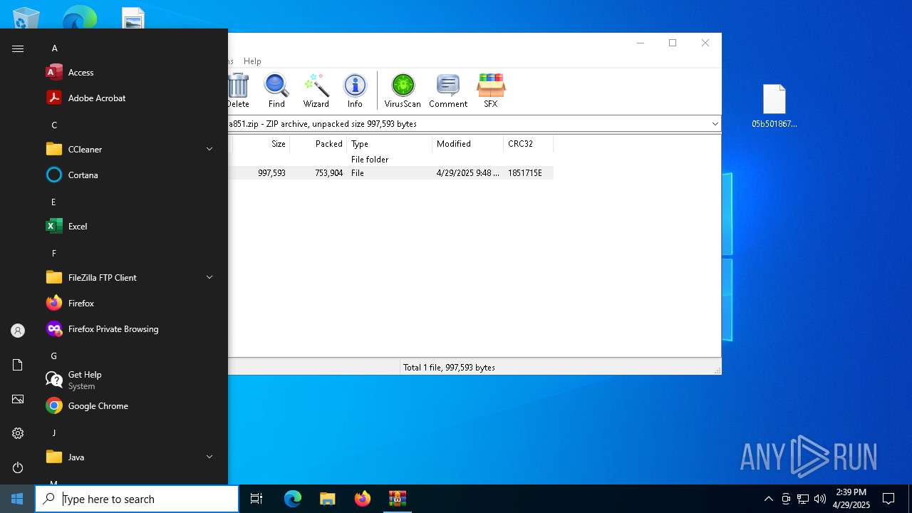Open the notification center

888,499
